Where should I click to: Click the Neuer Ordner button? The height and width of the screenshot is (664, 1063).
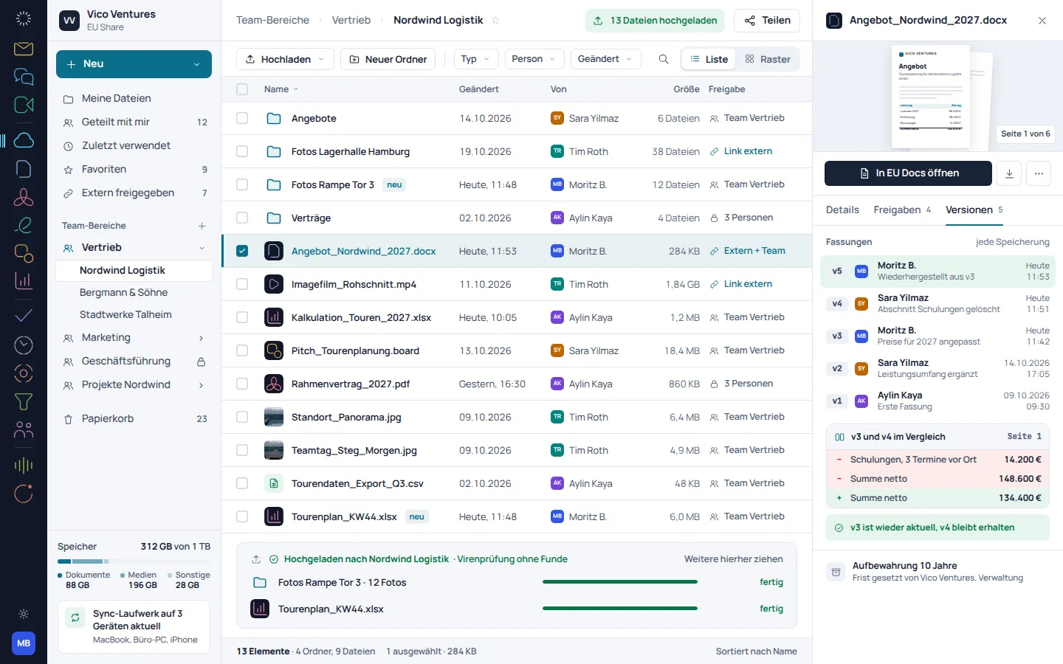click(388, 59)
